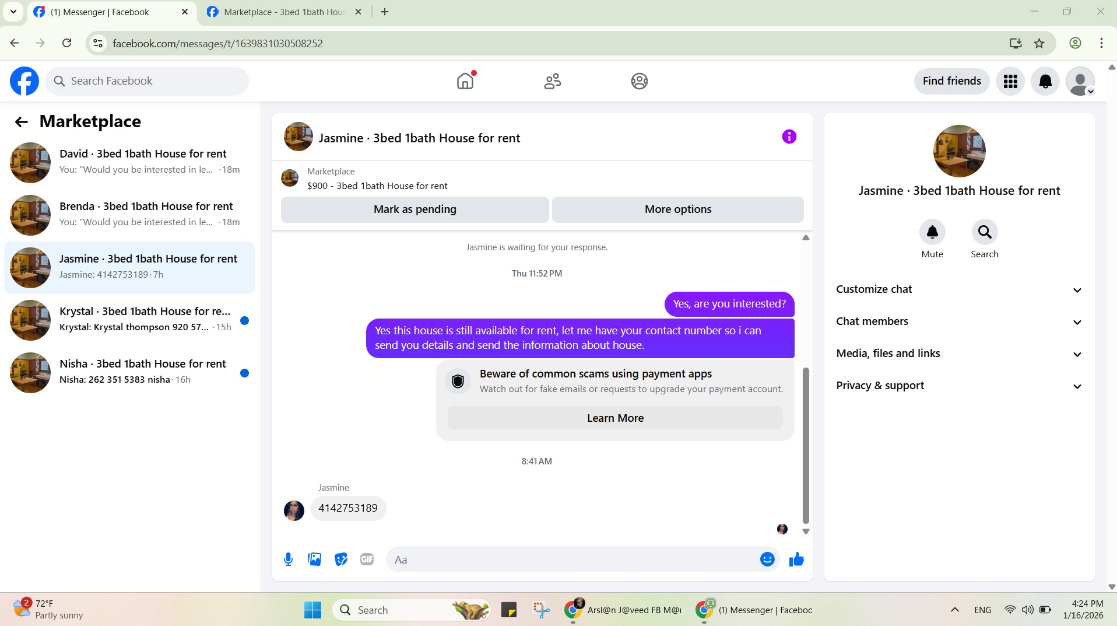Reload the page in the browser

pos(67,43)
